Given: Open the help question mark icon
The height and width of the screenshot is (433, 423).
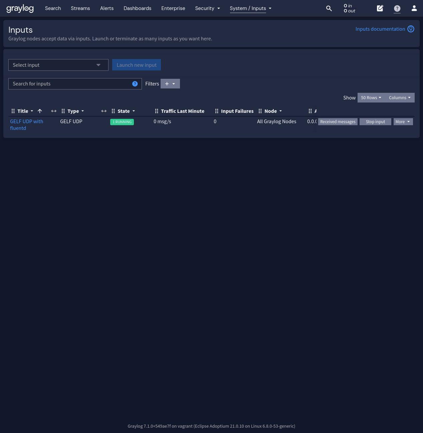Looking at the screenshot, I should 397,8.
